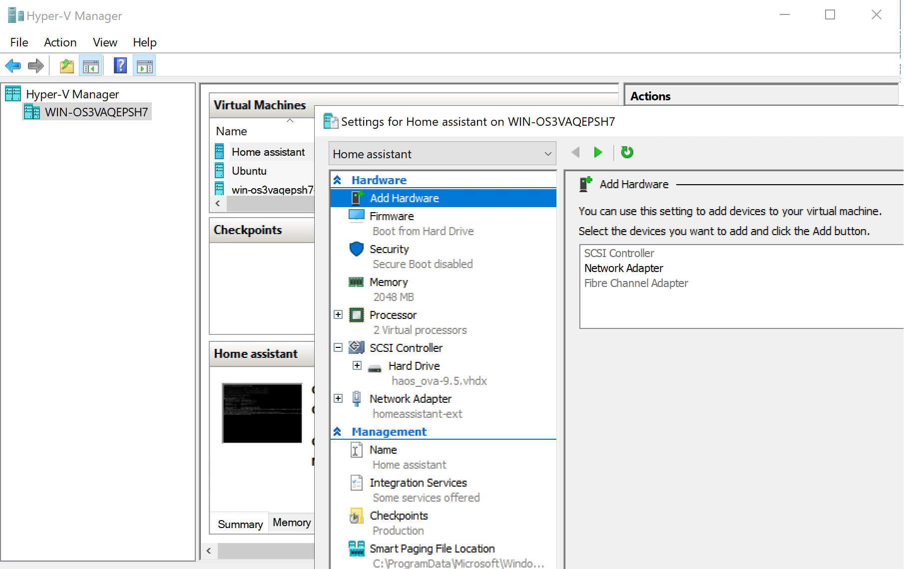Click the Integration Services icon
This screenshot has height=569, width=904.
(x=356, y=483)
